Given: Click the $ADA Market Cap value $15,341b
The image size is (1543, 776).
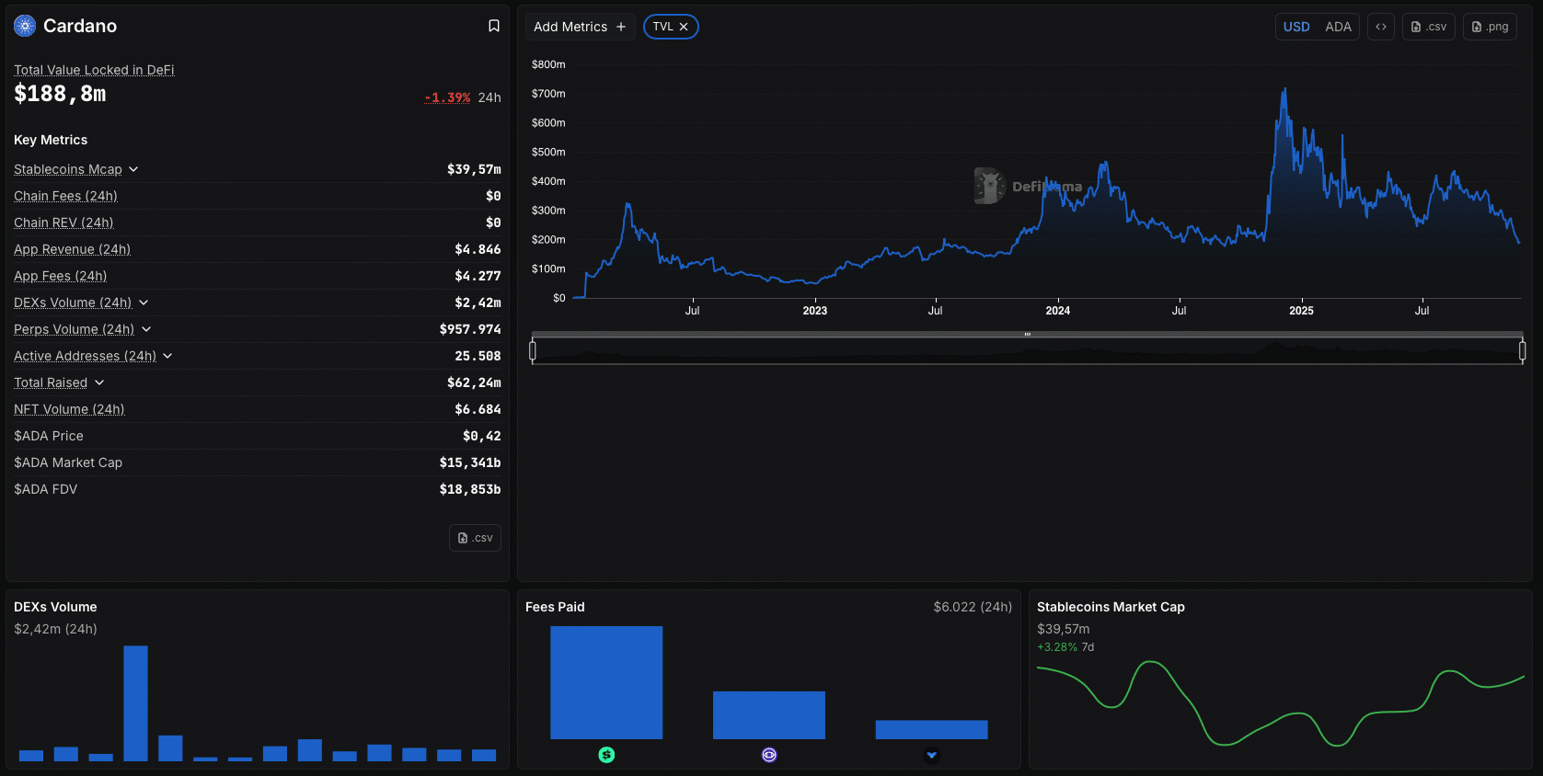Looking at the screenshot, I should pos(470,462).
